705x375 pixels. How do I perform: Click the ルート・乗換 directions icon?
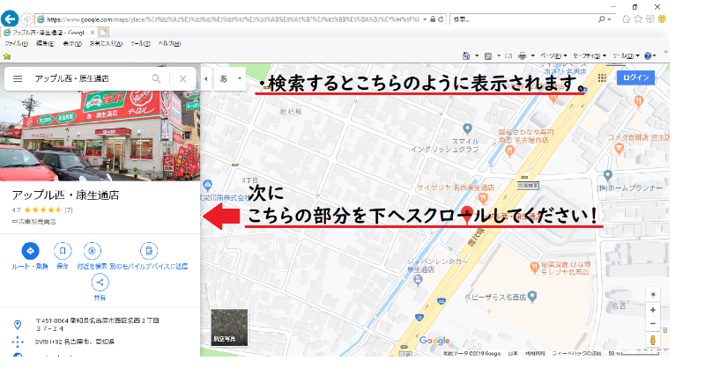30,251
